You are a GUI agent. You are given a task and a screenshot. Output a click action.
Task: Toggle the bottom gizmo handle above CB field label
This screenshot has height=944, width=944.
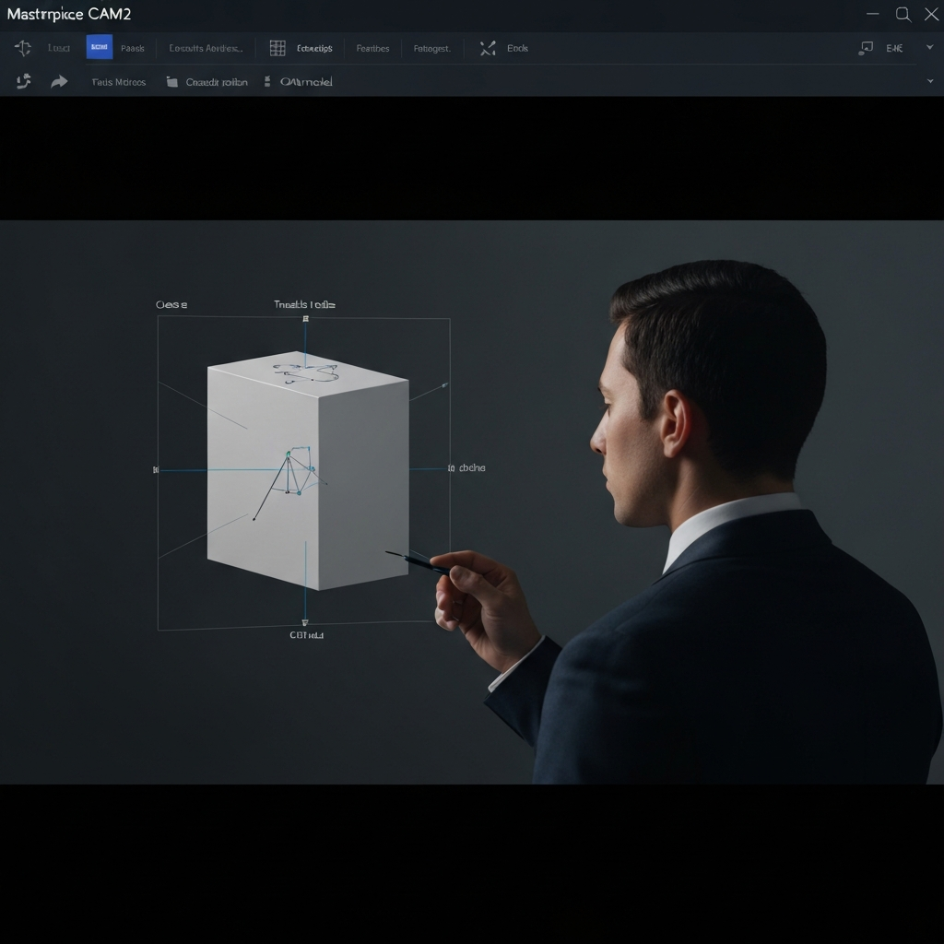point(305,621)
